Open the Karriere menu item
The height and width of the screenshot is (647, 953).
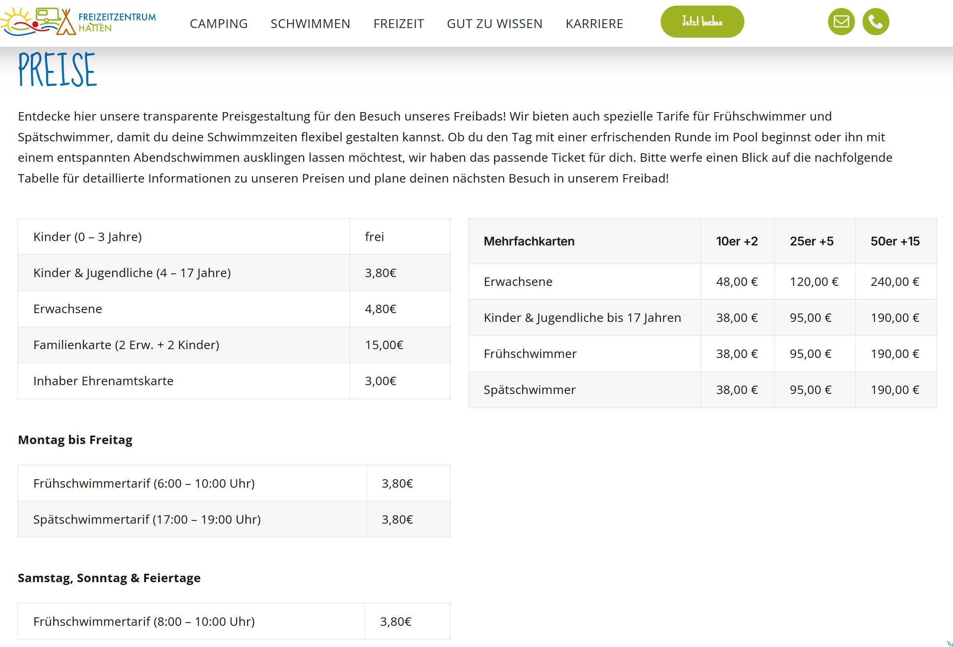tap(594, 24)
